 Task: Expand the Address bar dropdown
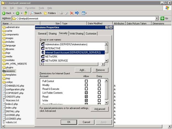[157, 18]
